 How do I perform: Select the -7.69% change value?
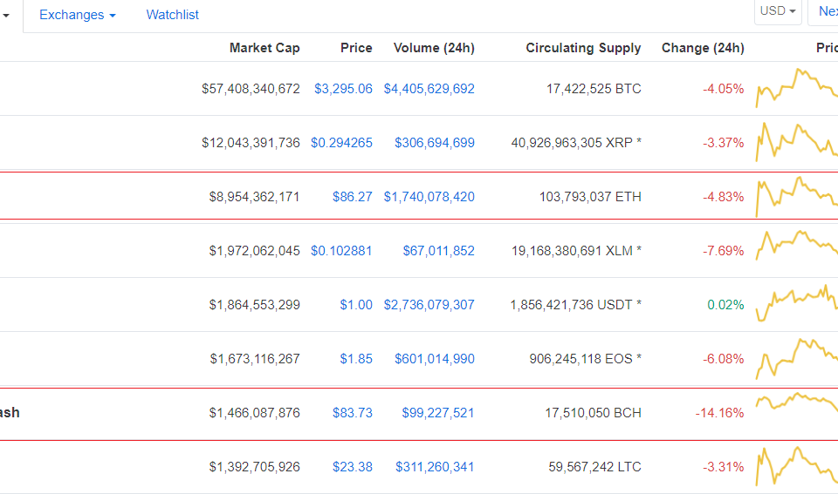point(723,251)
